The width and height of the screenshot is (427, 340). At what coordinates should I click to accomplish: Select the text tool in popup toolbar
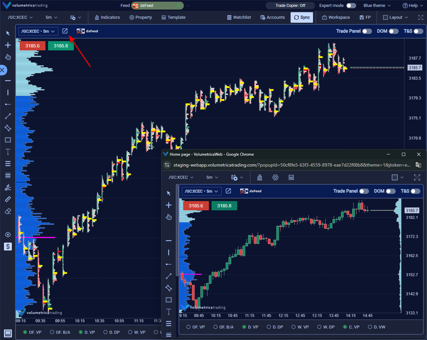click(x=169, y=312)
